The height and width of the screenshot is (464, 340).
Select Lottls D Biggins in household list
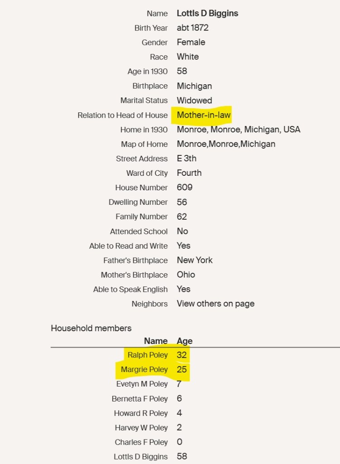pos(141,457)
